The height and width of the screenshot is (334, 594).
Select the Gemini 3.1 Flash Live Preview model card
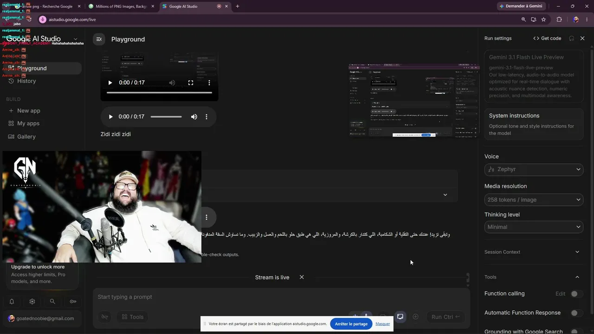click(534, 76)
